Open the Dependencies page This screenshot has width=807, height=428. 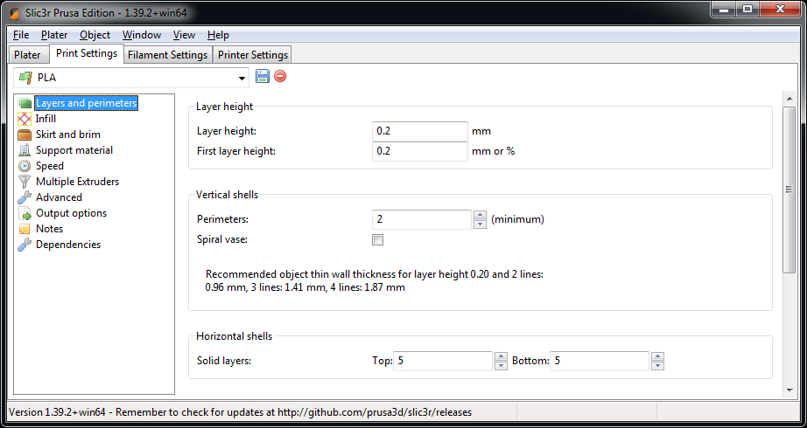point(68,245)
